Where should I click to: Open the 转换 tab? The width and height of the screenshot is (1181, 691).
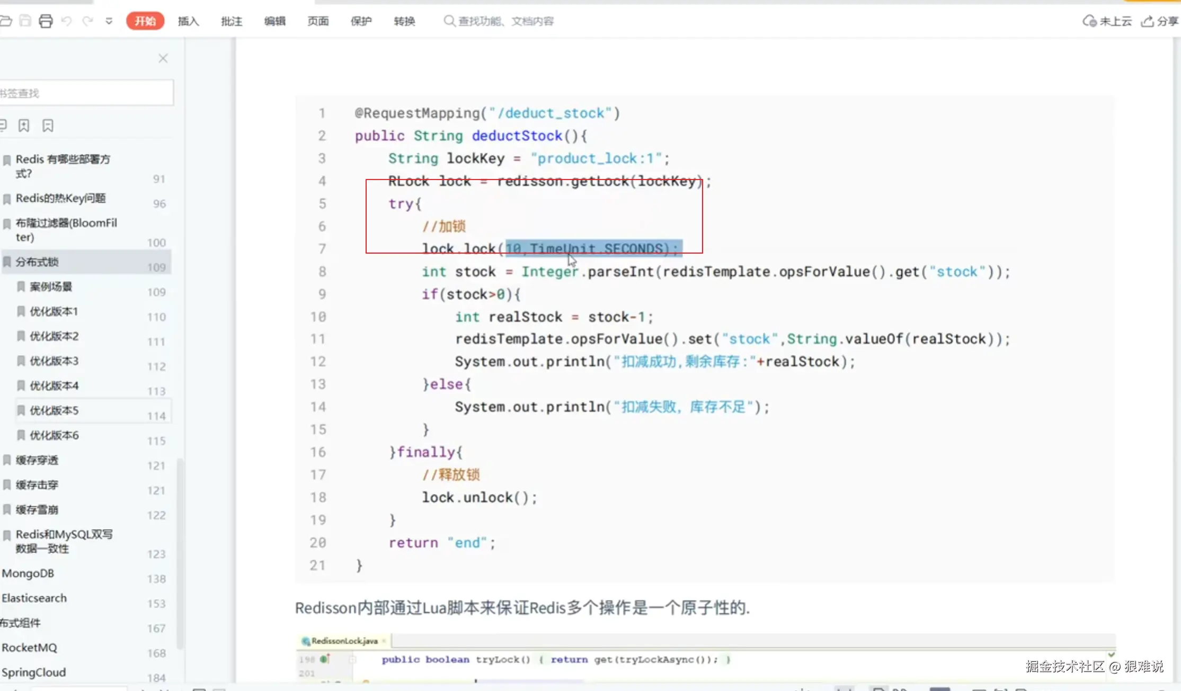point(404,21)
